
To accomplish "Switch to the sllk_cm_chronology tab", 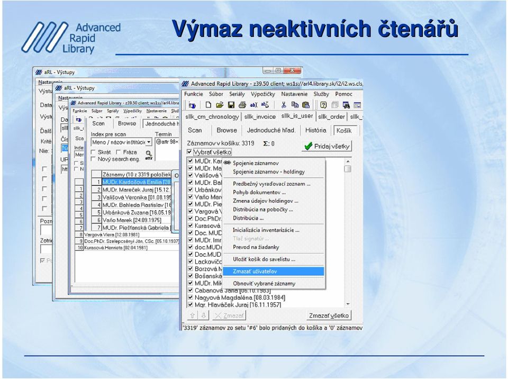I will pos(212,116).
